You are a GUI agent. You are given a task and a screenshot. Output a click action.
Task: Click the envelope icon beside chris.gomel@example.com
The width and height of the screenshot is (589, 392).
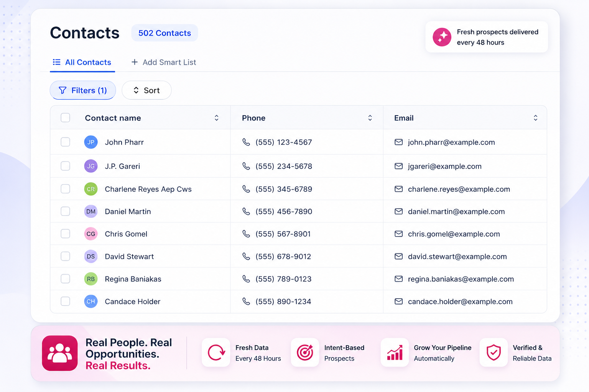pos(399,234)
